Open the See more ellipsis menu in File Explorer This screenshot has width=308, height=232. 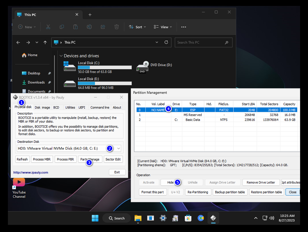pyautogui.click(x=184, y=27)
